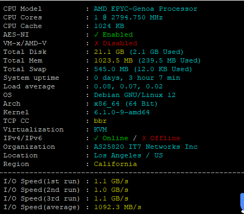This screenshot has height=214, width=244.
Task: Click the California region value
Action: click(116, 164)
